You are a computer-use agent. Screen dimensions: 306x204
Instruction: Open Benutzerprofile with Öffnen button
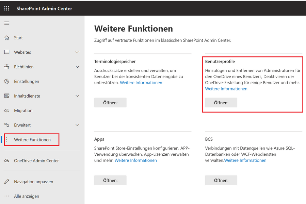coord(221,103)
